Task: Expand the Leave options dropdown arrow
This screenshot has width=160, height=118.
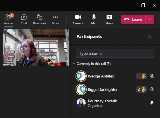Action: pyautogui.click(x=150, y=19)
